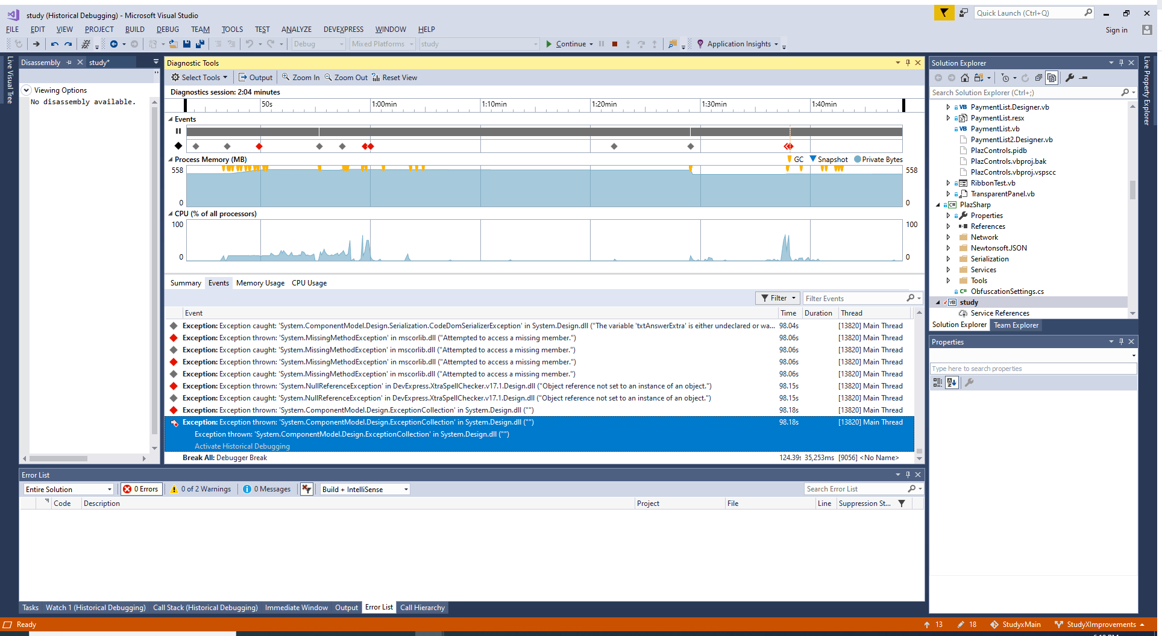This screenshot has width=1162, height=636.
Task: Click the Stop Debugging red square icon
Action: coord(615,43)
